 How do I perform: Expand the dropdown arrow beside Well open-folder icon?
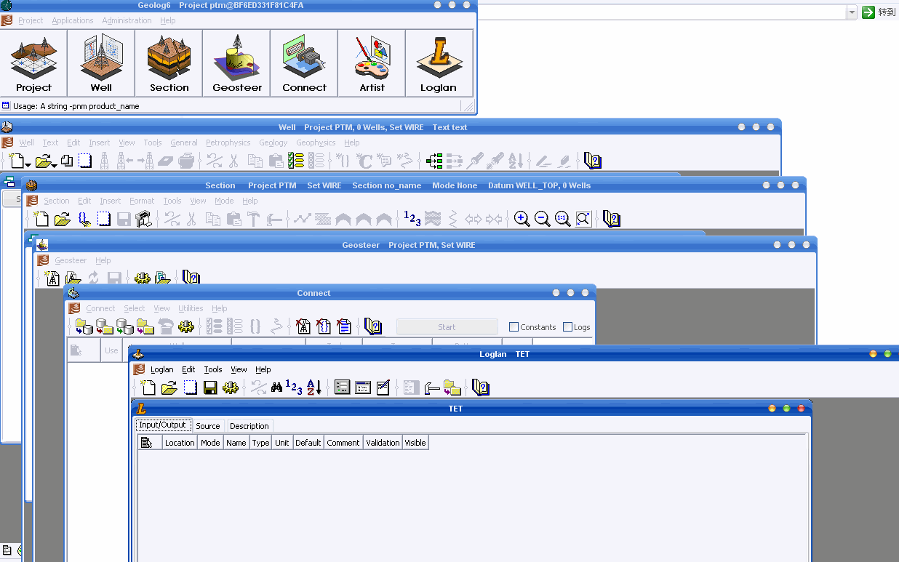point(54,165)
